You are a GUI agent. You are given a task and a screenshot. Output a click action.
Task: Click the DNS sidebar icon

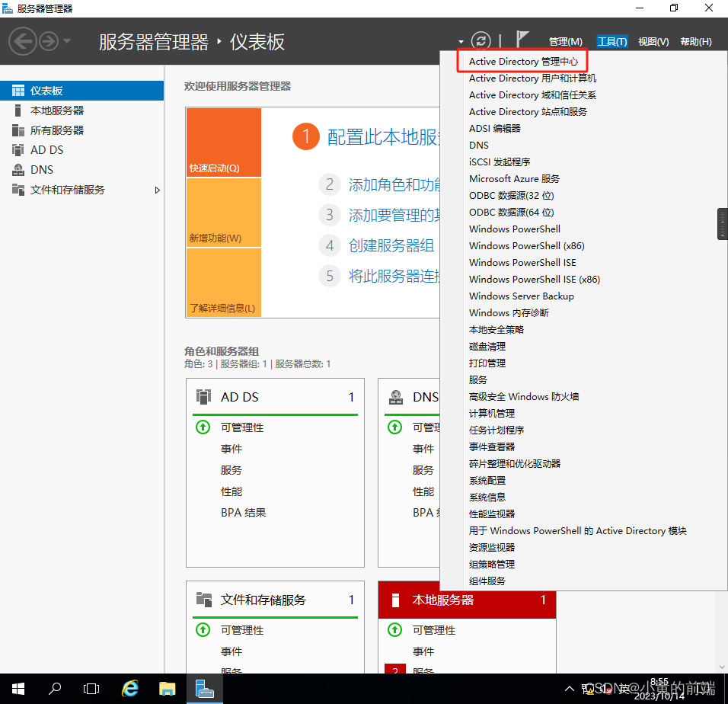point(18,170)
